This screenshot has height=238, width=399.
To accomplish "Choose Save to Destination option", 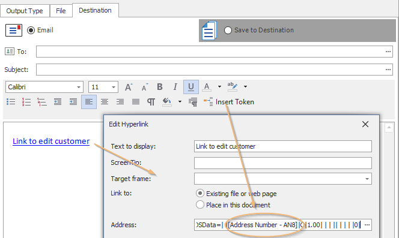I will coord(228,30).
